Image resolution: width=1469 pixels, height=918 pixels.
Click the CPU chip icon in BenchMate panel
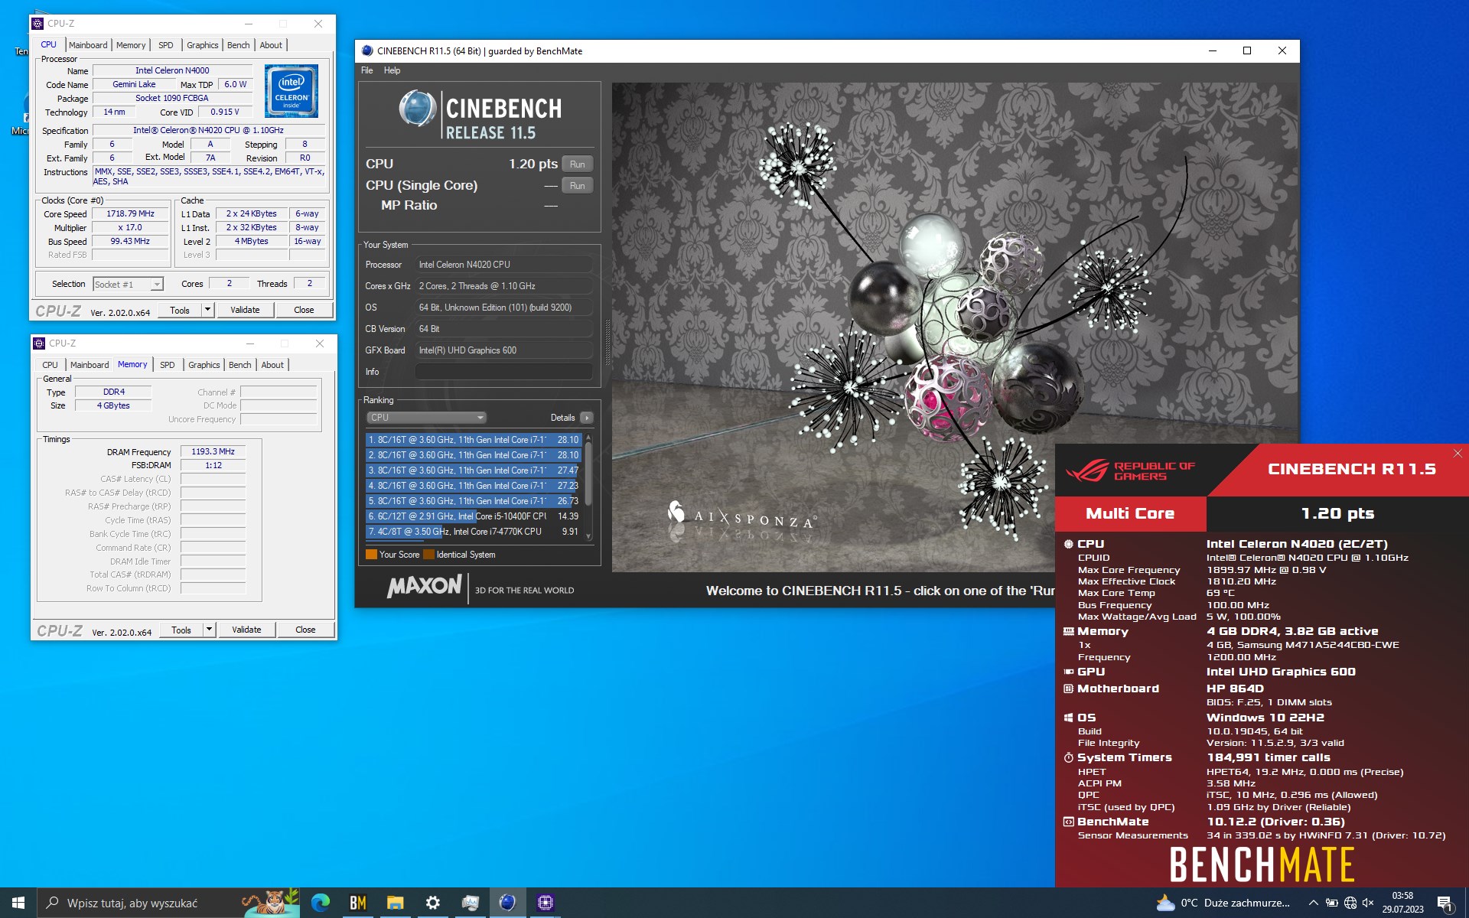[x=1069, y=544]
